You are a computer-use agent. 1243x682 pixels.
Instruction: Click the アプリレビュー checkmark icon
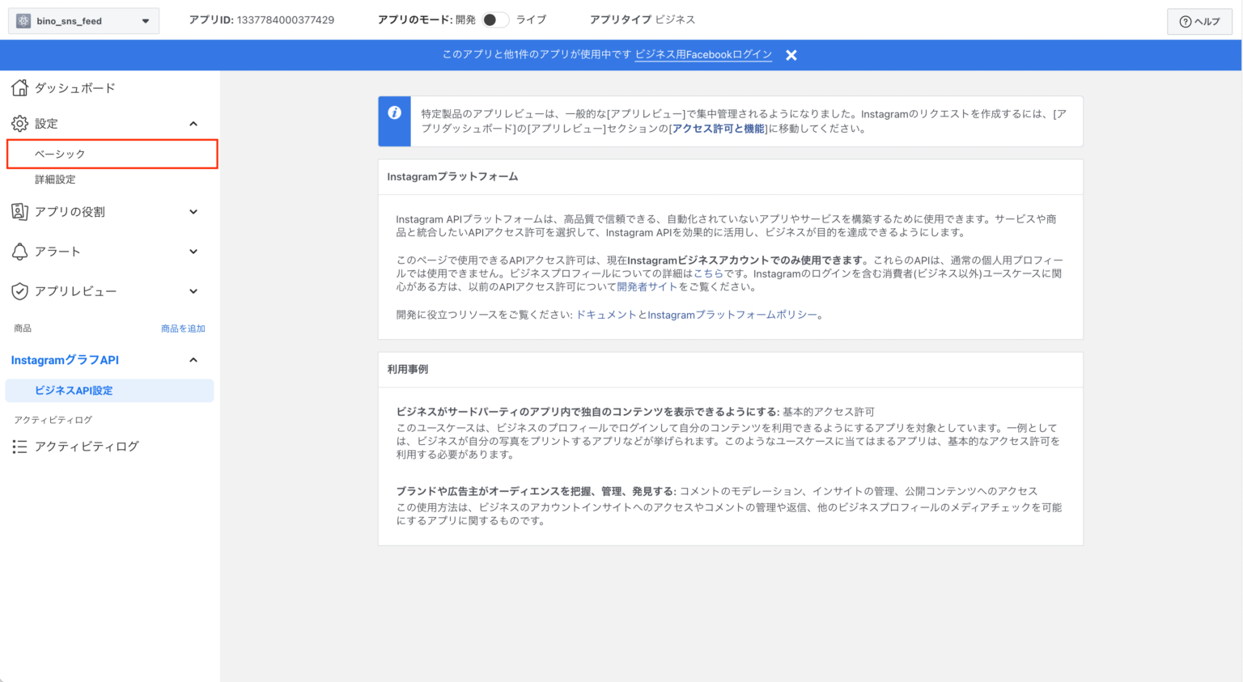pos(19,291)
